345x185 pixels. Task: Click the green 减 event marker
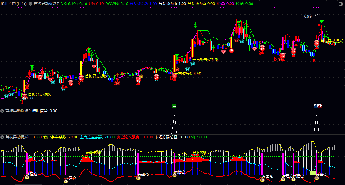[x=174, y=106]
